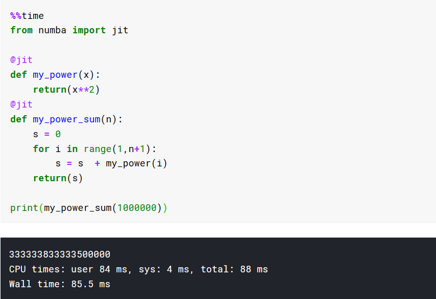Click the return(x**2) statement

[66, 90]
